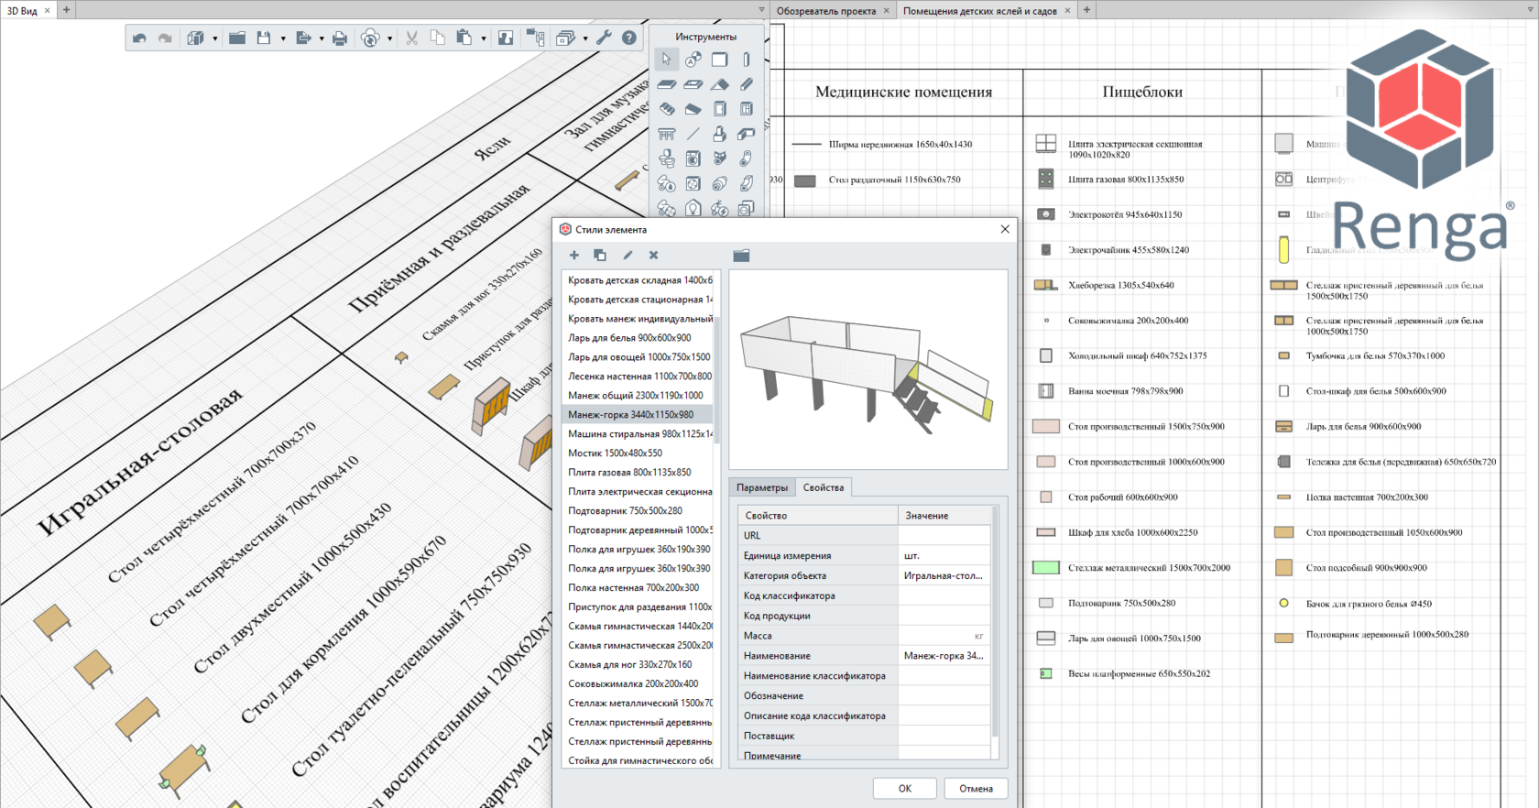Open the Обозреватель проекта tab
The image size is (1539, 808).
826,11
